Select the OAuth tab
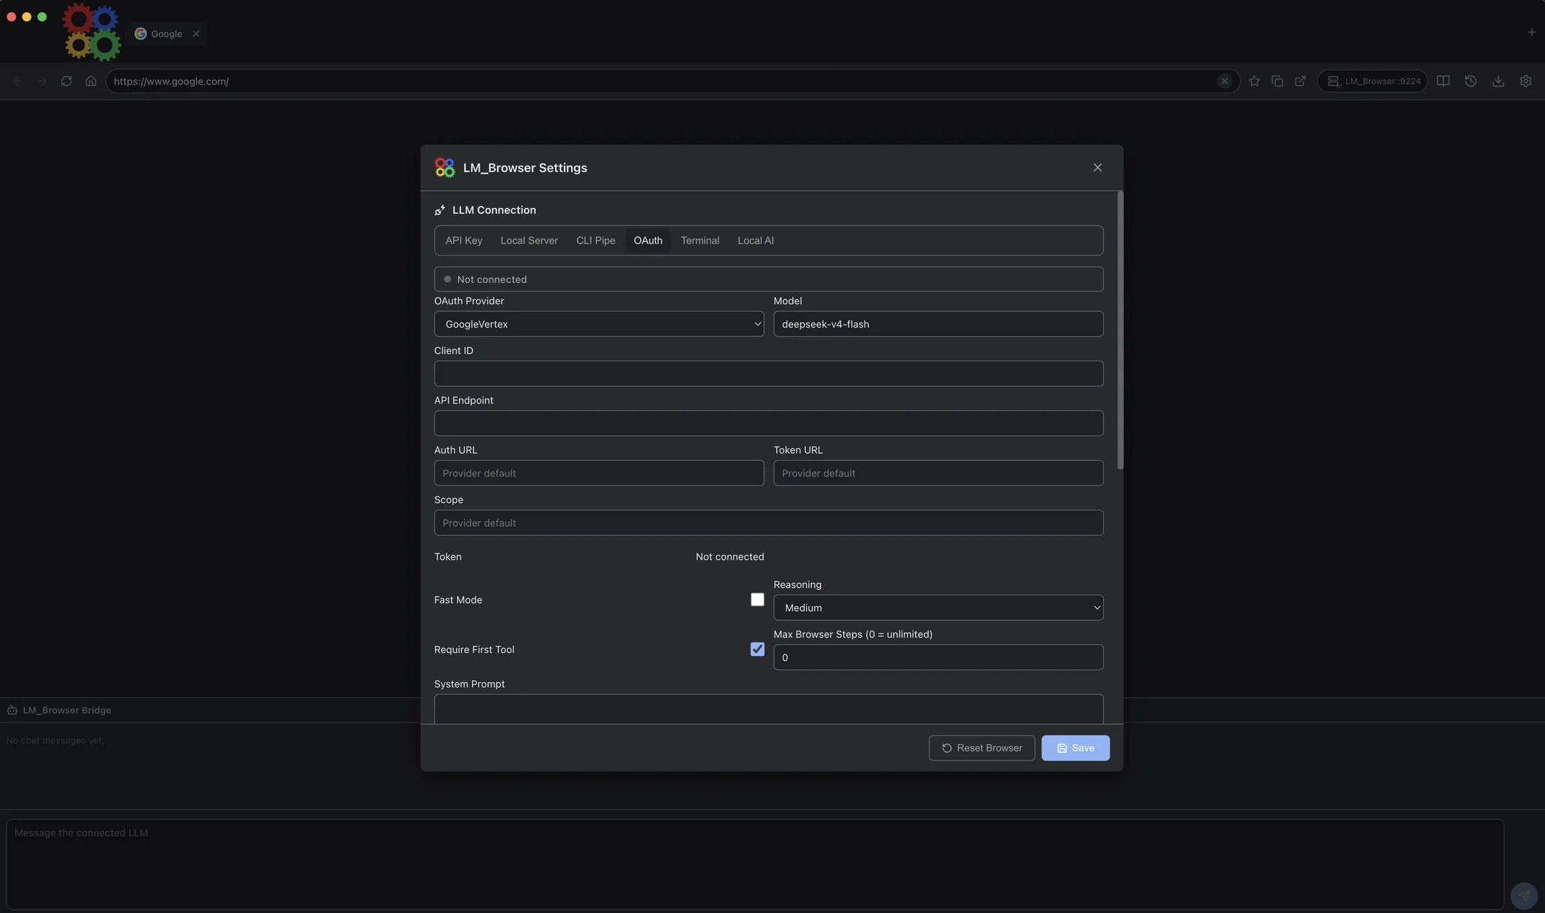 tap(647, 241)
